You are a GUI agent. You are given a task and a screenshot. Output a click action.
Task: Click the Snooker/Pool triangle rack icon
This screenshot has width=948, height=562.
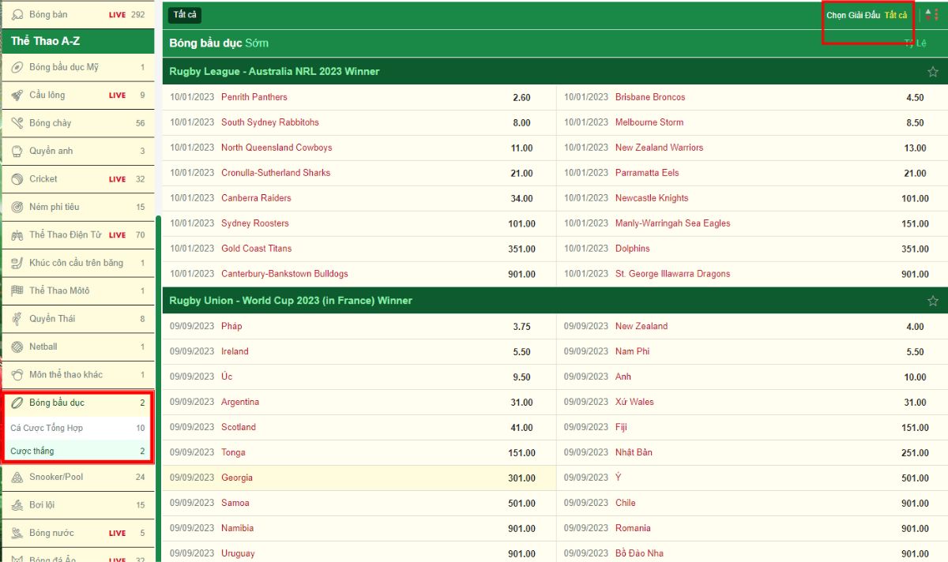tap(17, 477)
